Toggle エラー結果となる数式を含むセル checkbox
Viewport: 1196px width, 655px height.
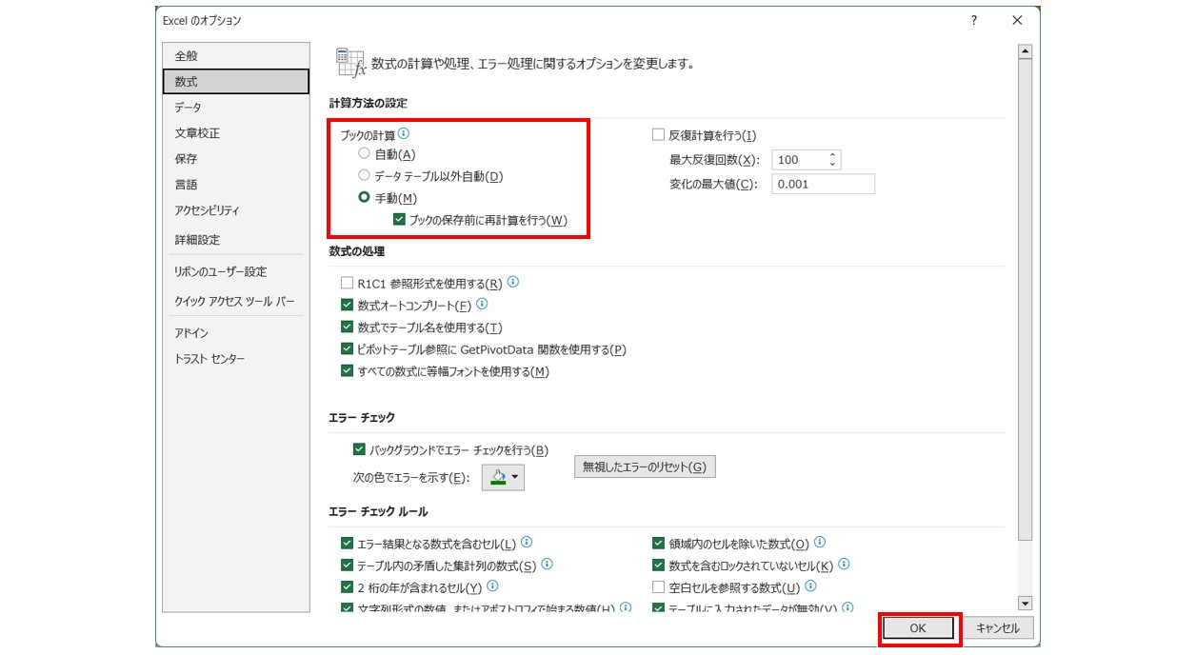pos(347,544)
